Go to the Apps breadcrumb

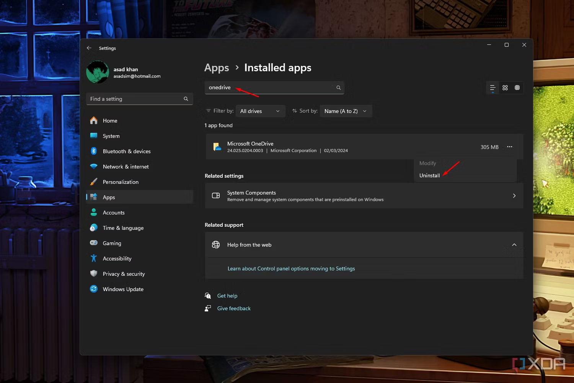pyautogui.click(x=217, y=68)
